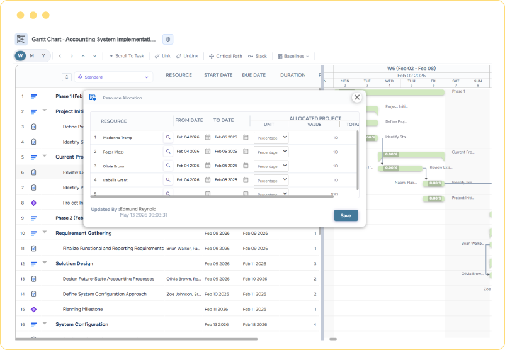Click the Link tool

(162, 56)
